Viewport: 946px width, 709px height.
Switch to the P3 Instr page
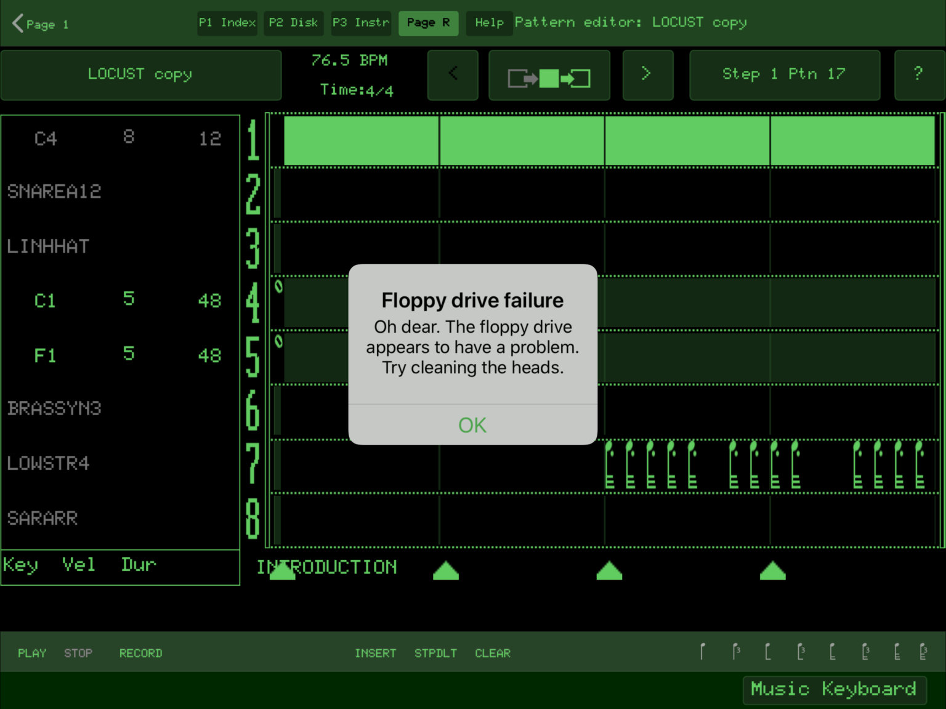(361, 23)
